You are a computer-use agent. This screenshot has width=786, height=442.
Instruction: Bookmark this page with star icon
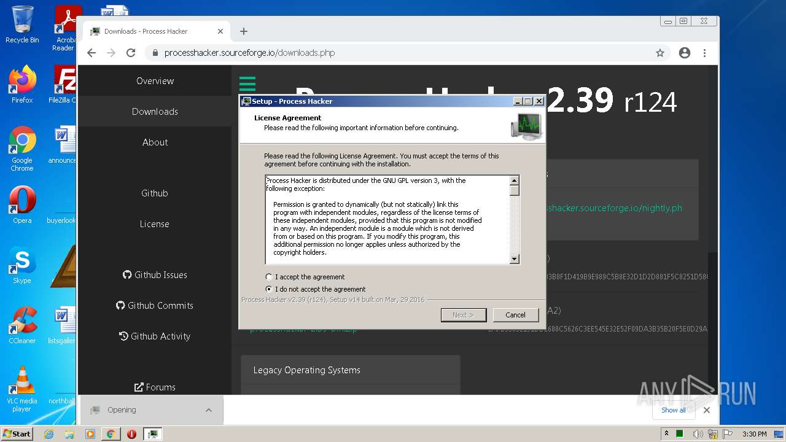pos(660,53)
